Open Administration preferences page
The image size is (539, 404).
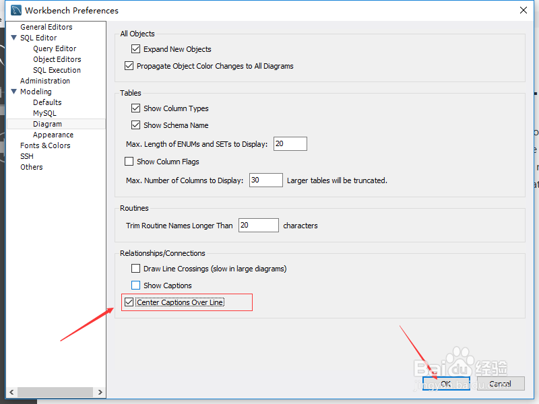45,81
